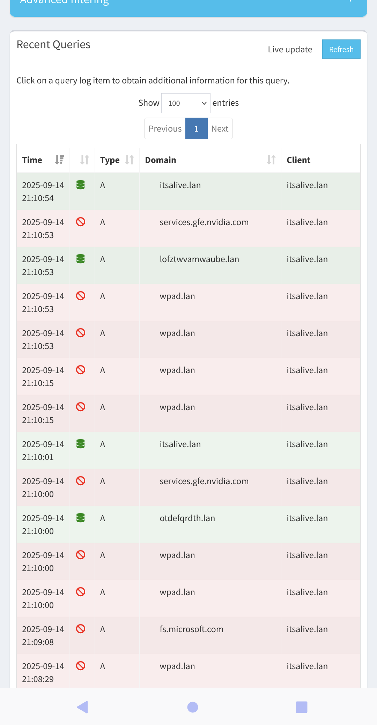Open the services.gfe.nvidia.com query at 21:10:53

click(204, 222)
